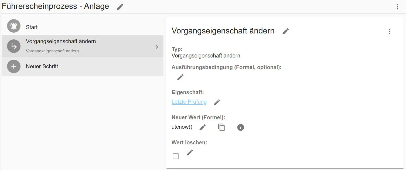
Task: Toggle the Wert löschen checkbox
Action: point(176,156)
